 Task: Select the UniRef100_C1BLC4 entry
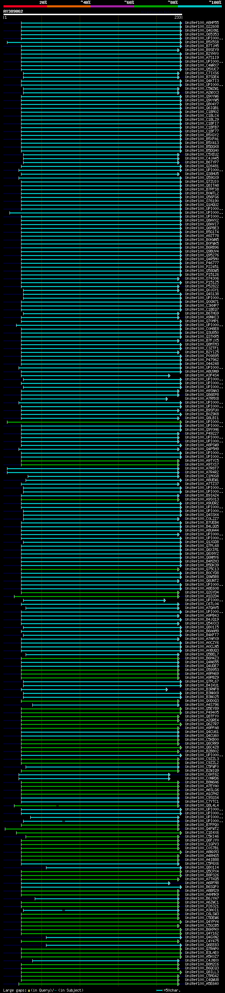(201, 116)
